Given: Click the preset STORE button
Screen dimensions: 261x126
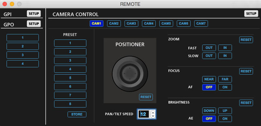Looking at the screenshot, I should 77,114.
